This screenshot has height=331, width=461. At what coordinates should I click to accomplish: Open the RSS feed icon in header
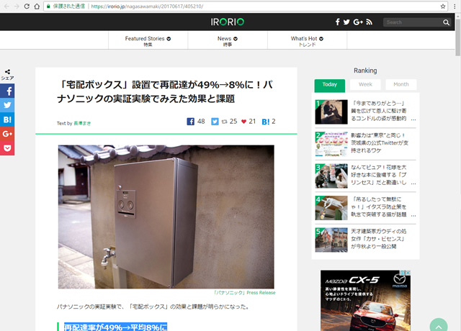(370, 22)
